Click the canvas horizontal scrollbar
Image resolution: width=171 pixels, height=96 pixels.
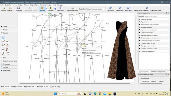point(75,83)
